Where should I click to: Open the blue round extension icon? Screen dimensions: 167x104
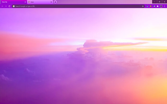(x=154, y=6)
